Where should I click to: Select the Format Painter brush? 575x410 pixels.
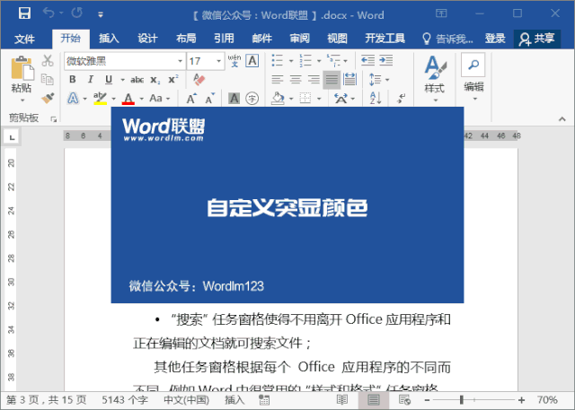coord(48,98)
